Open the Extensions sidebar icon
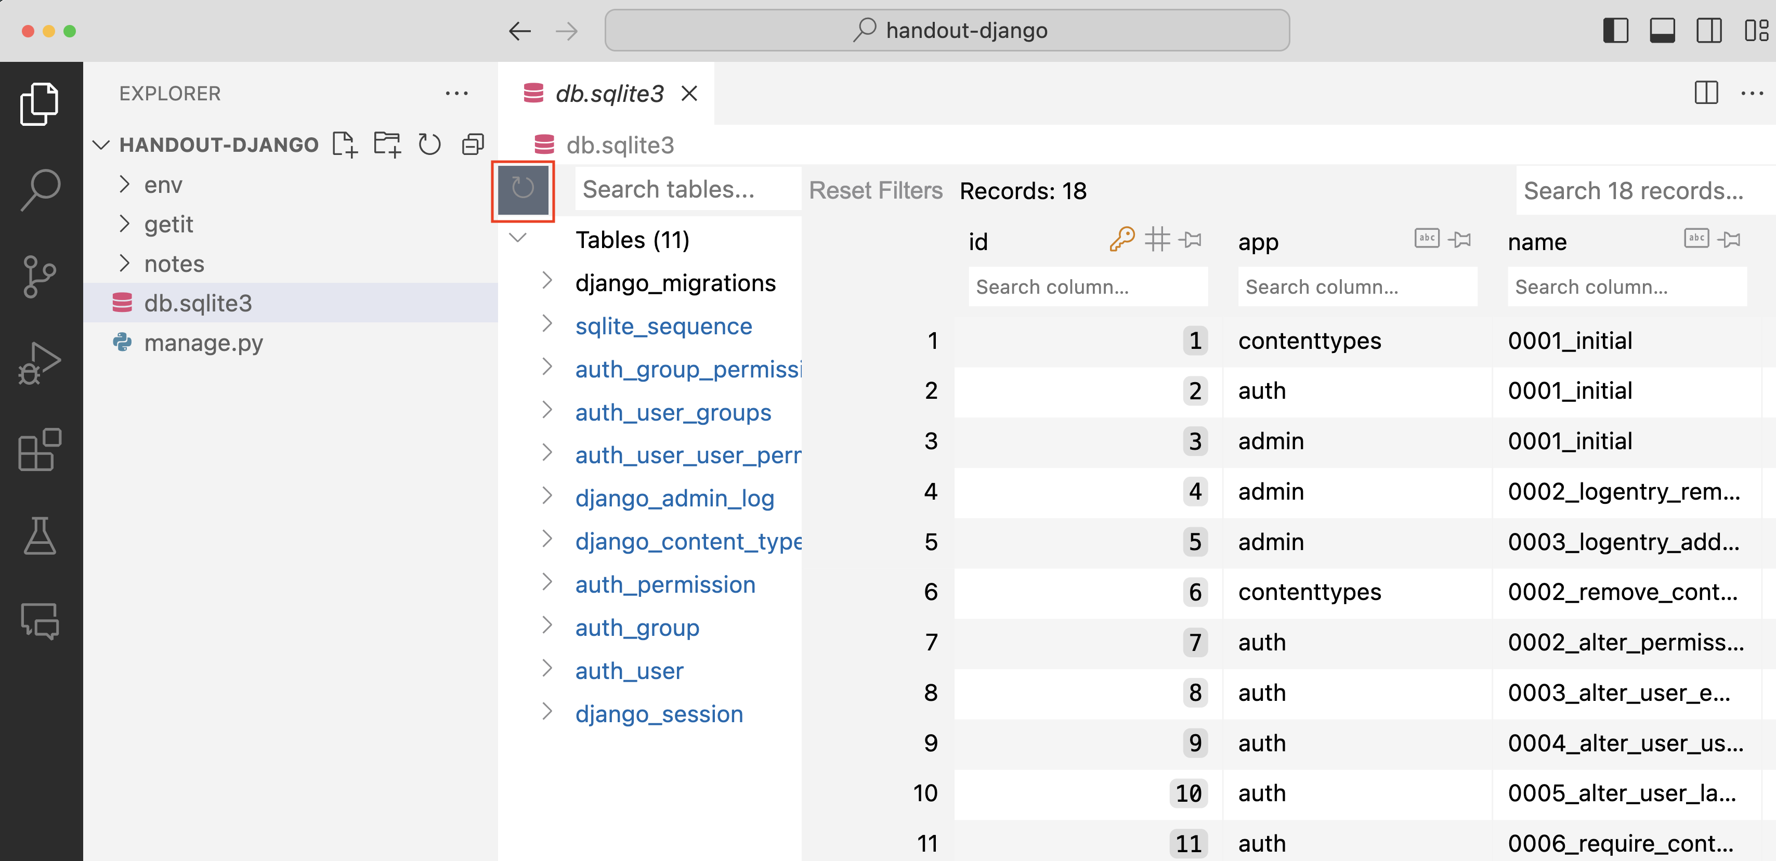The width and height of the screenshot is (1776, 861). (40, 449)
